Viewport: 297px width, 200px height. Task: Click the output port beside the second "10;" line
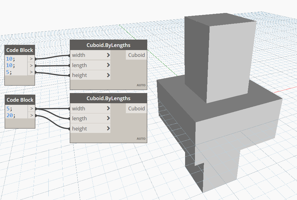click(x=31, y=66)
